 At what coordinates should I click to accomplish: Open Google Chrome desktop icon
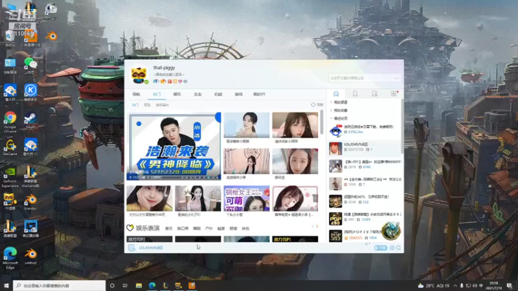pos(10,122)
